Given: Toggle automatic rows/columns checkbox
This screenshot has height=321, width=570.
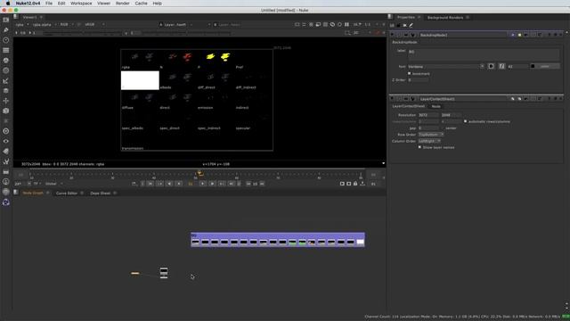Looking at the screenshot, I should point(465,121).
